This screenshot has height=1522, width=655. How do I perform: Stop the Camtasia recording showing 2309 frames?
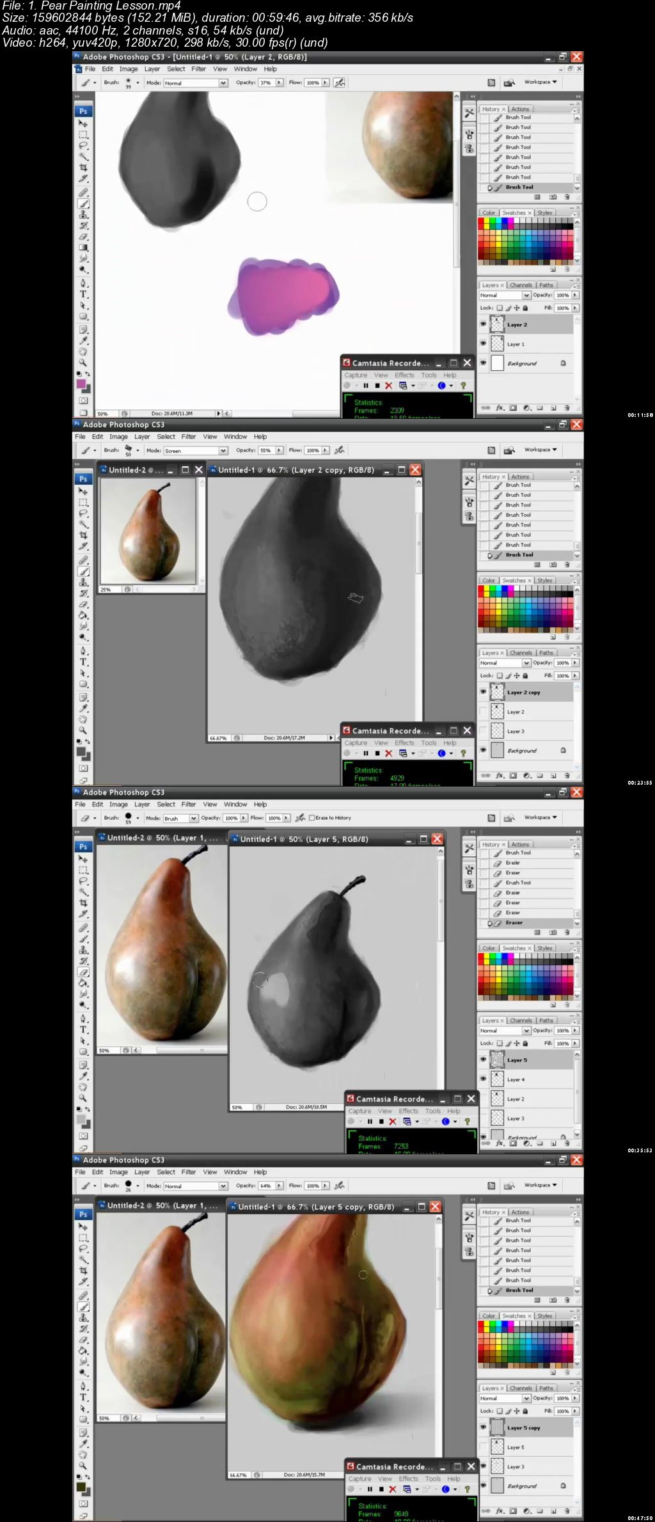point(377,386)
